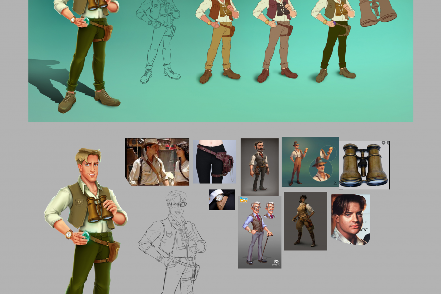Click the dark-haired man portrait reference
441x294 pixels.
351,219
